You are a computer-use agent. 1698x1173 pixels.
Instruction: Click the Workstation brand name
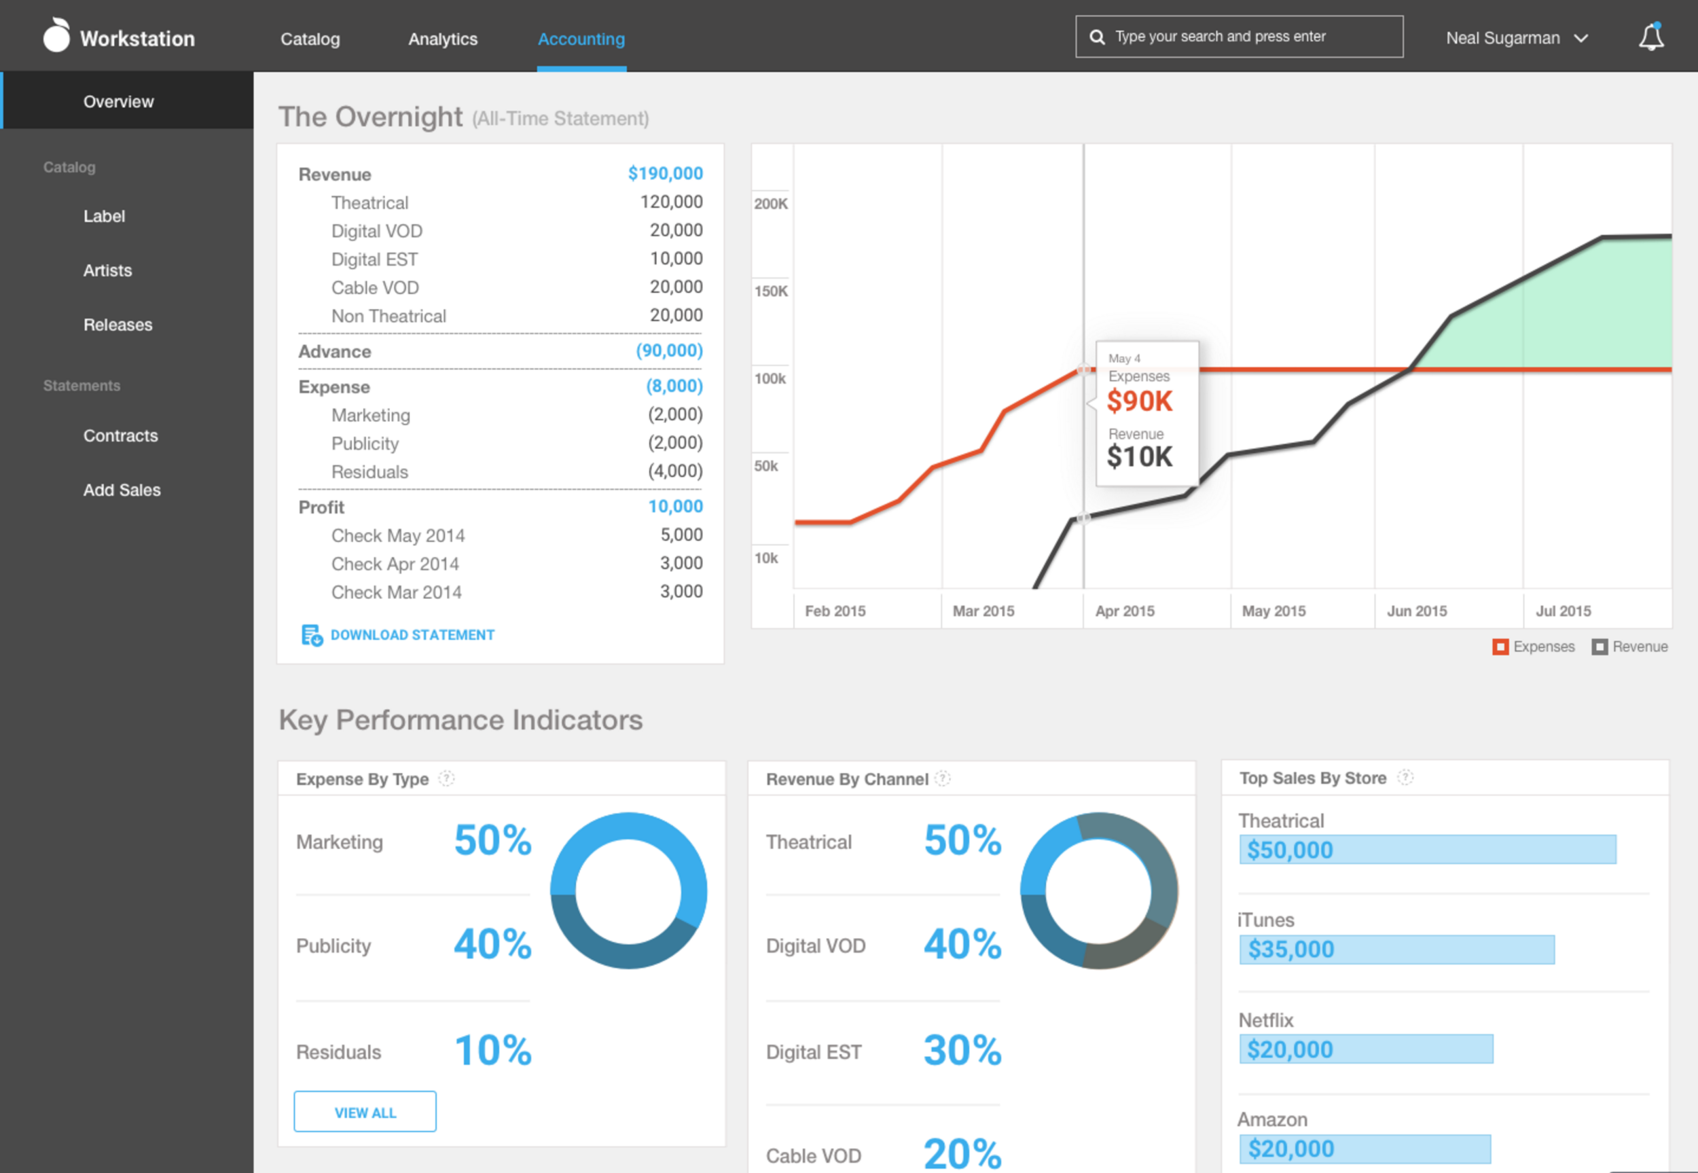pos(137,38)
